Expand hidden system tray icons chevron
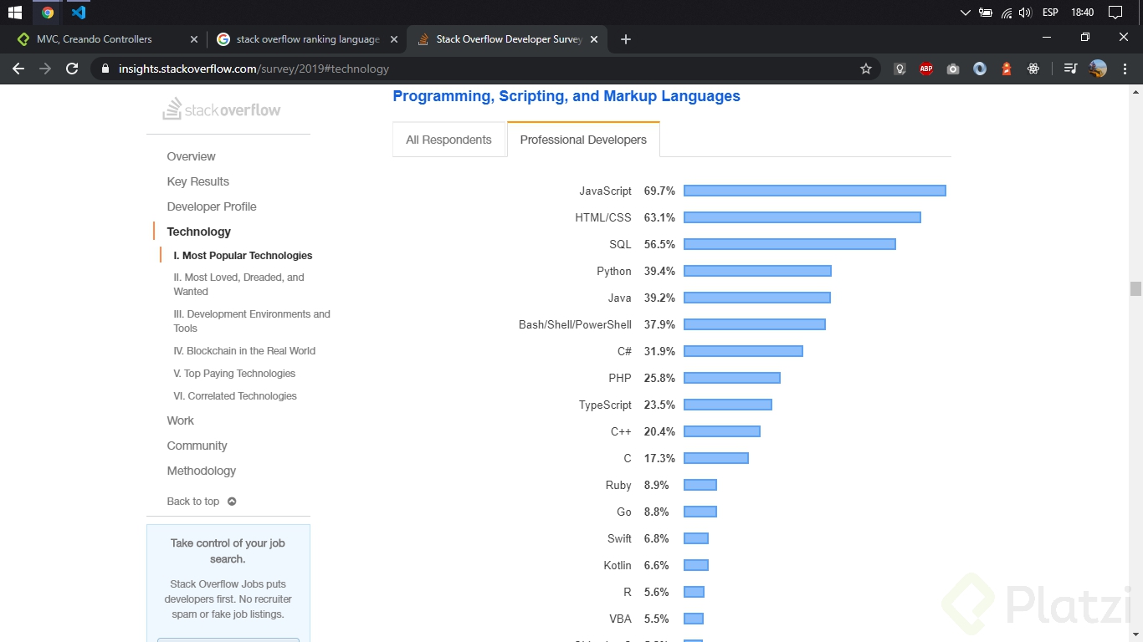This screenshot has height=642, width=1143. [966, 13]
